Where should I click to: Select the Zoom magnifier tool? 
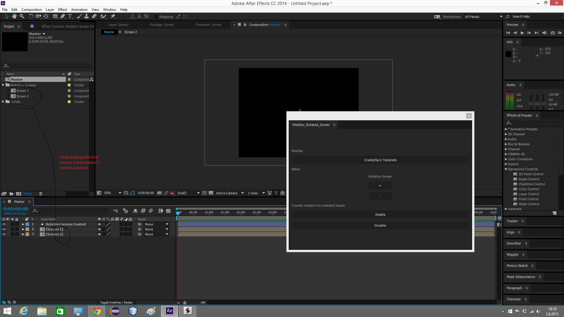coord(22,16)
